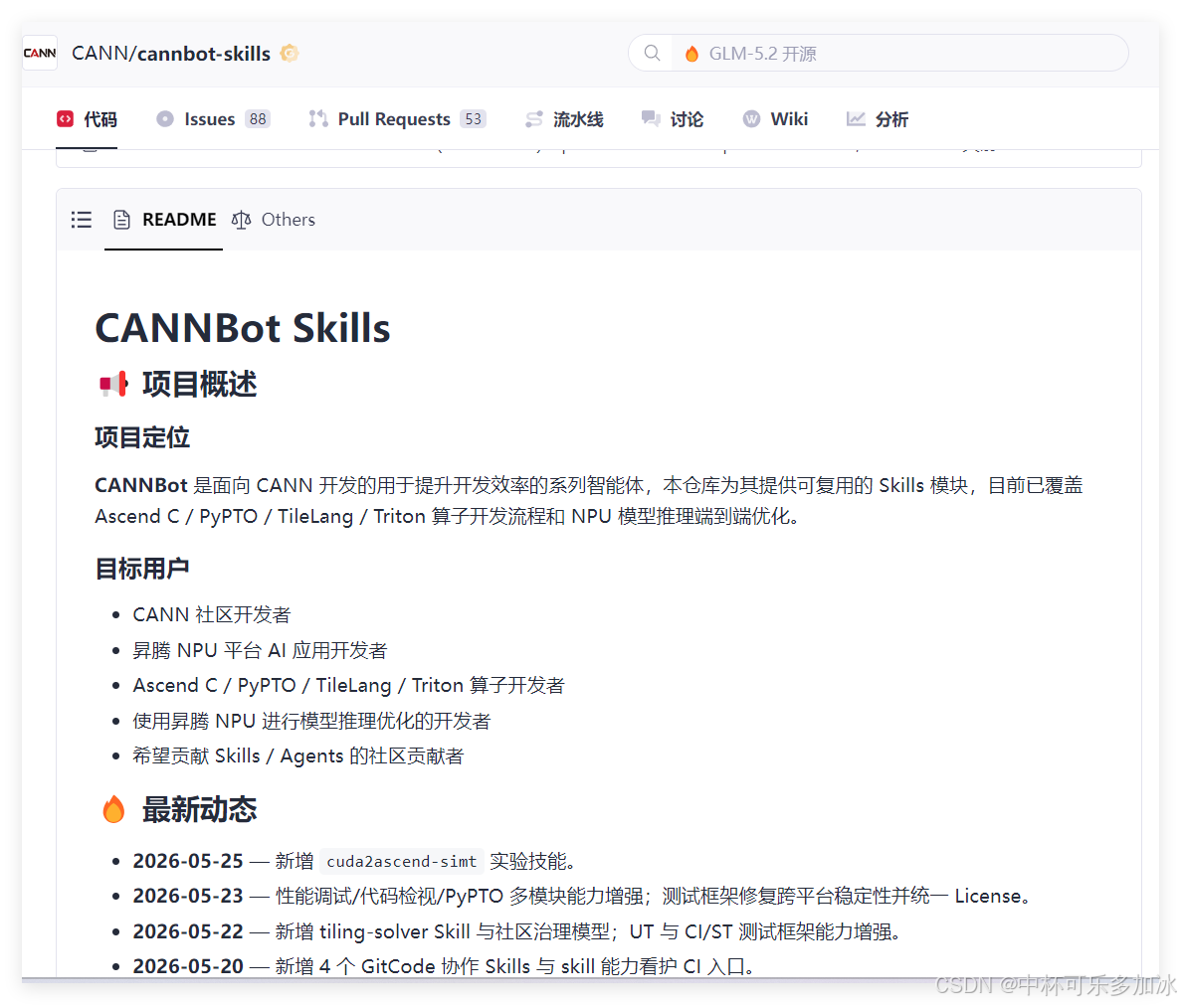Click the flame emoji before 最新动态
This screenshot has height=1005, width=1181.
tap(113, 810)
